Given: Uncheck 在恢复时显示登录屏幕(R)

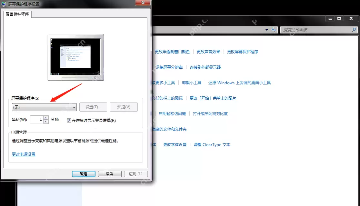Looking at the screenshot, I should point(69,121).
